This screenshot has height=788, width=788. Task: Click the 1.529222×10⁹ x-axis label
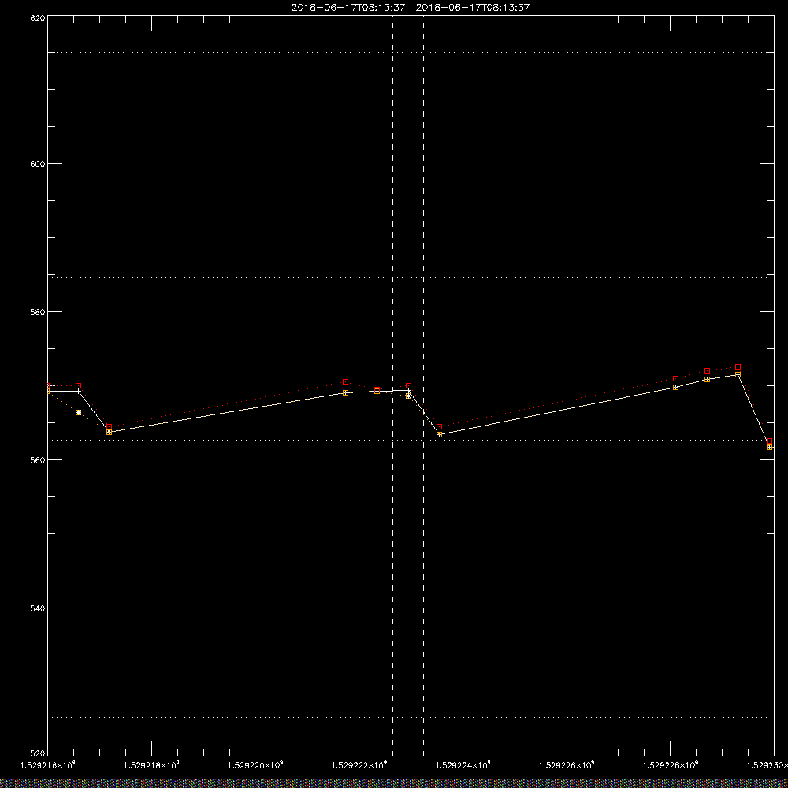[x=359, y=765]
